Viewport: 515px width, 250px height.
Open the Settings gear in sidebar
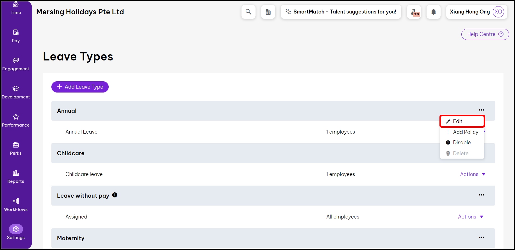16,229
